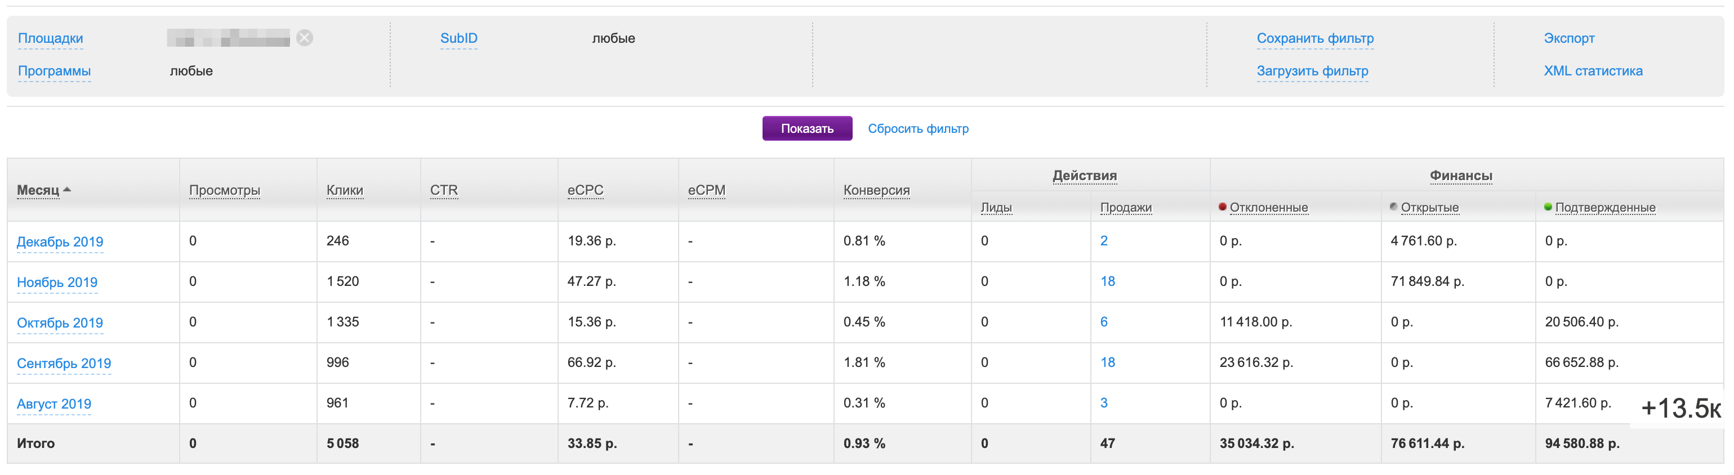1734x475 pixels.
Task: Reset filter via Сбросить фильтр
Action: click(x=917, y=128)
